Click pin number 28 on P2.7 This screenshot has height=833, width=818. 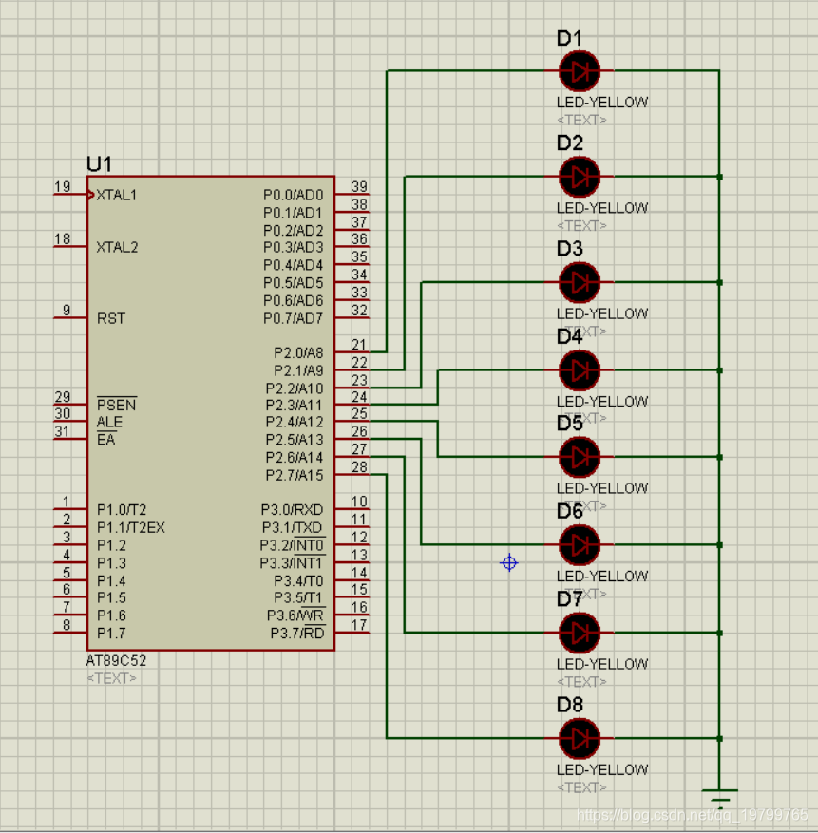359,466
